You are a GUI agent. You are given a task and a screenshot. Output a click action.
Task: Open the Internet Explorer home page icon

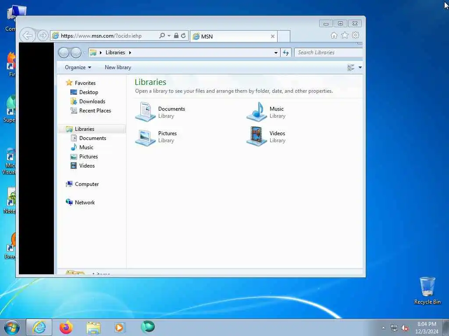coord(334,35)
